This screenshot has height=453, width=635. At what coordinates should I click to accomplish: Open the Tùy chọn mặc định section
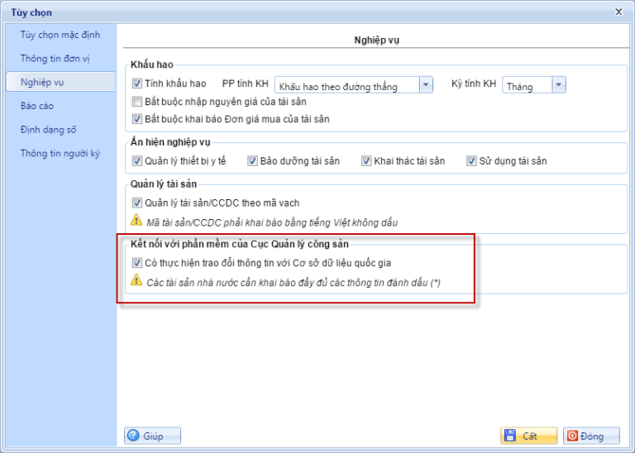60,36
